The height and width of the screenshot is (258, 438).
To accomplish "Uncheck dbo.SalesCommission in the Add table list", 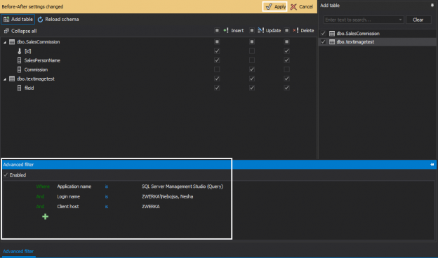I will click(x=323, y=34).
